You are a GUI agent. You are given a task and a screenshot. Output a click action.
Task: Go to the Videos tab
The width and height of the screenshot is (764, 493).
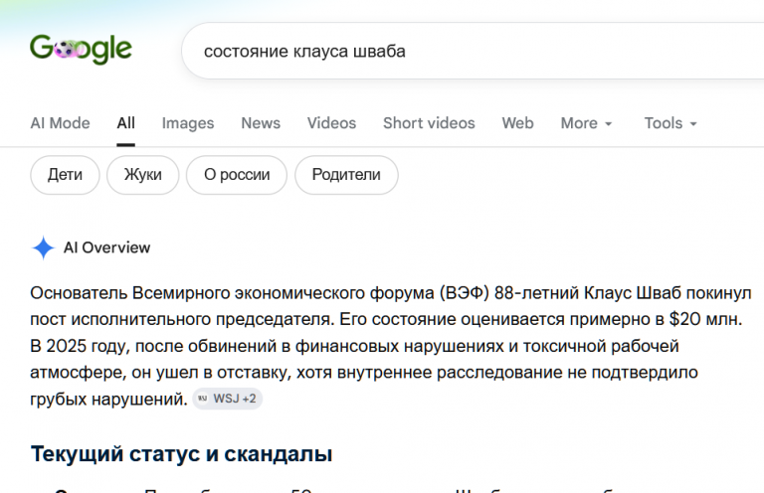(x=331, y=123)
